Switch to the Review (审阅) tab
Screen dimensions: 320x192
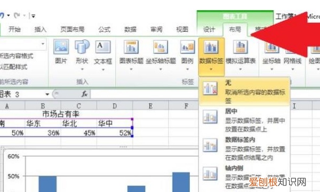click(156, 29)
